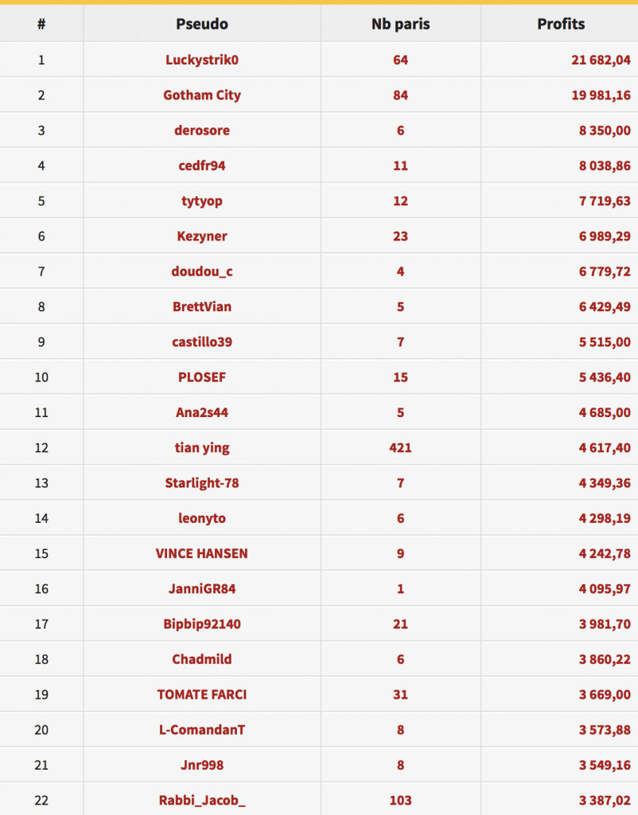This screenshot has width=638, height=815.
Task: Sort by the Profits column header
Action: [561, 24]
